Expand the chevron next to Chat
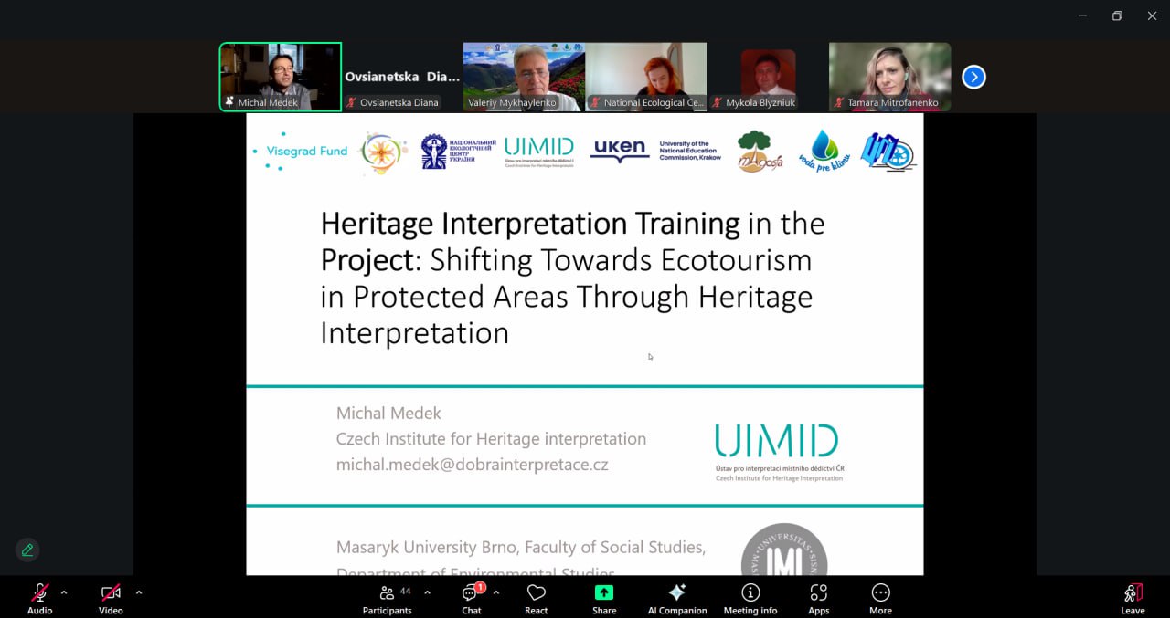Image resolution: width=1170 pixels, height=618 pixels. click(496, 592)
